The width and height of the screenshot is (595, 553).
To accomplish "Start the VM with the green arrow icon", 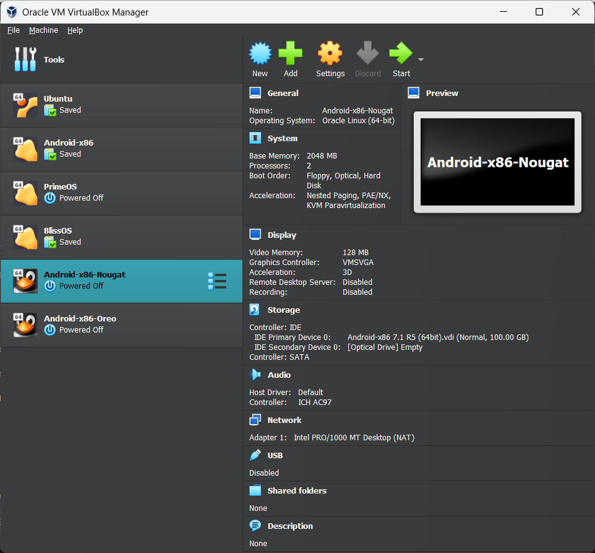I will tap(401, 53).
